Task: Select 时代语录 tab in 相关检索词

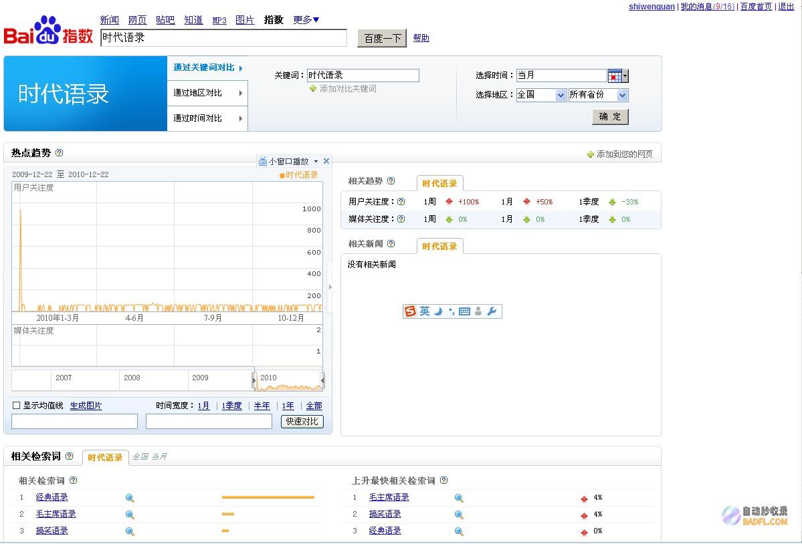Action: coord(106,458)
